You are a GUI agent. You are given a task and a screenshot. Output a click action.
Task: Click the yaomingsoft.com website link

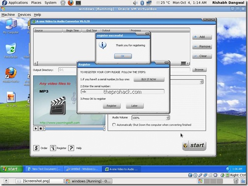(x=60, y=123)
